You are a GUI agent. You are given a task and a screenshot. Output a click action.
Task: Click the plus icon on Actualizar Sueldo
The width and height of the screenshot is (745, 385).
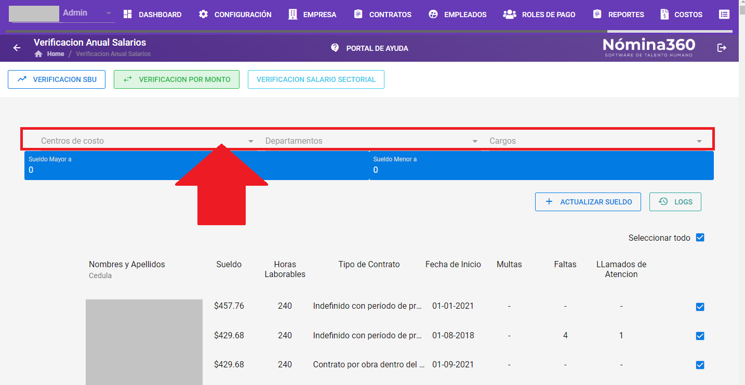pos(549,202)
